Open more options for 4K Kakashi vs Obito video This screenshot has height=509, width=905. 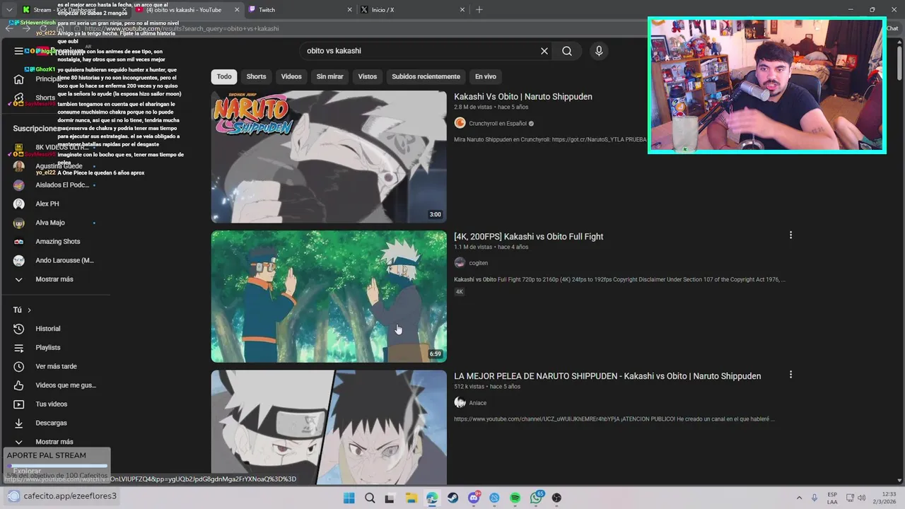point(790,235)
